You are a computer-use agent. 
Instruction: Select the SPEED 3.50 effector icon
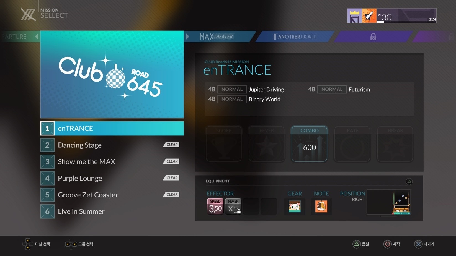215,206
